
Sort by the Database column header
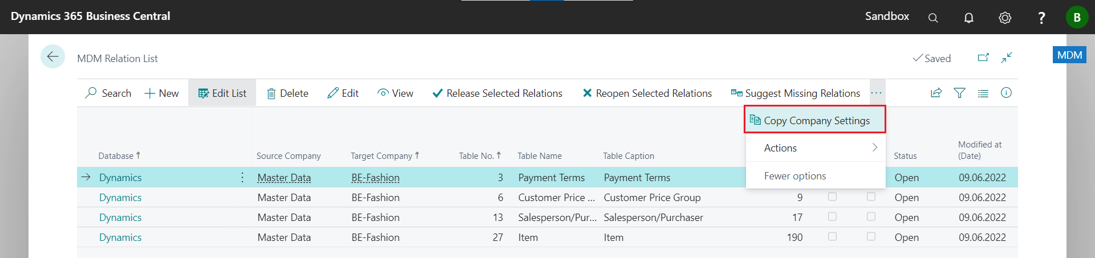point(119,155)
